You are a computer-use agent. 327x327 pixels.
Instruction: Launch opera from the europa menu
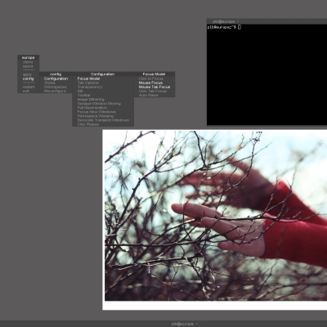[x=29, y=66]
